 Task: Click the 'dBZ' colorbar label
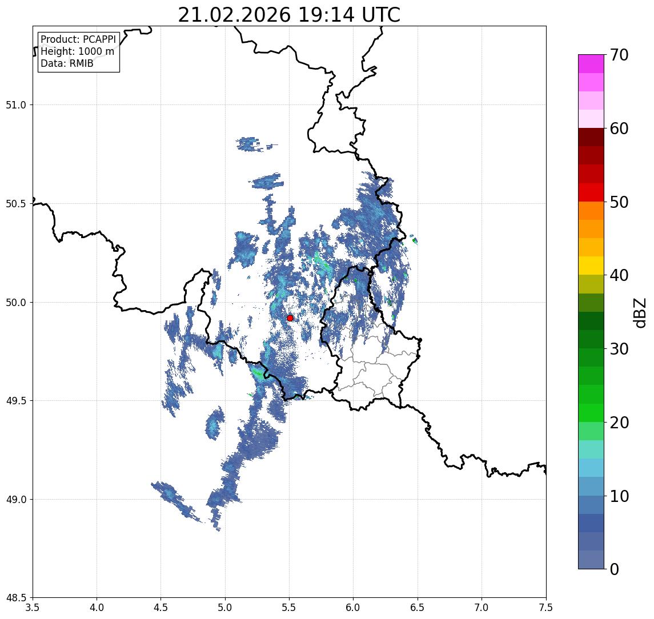pyautogui.click(x=639, y=312)
